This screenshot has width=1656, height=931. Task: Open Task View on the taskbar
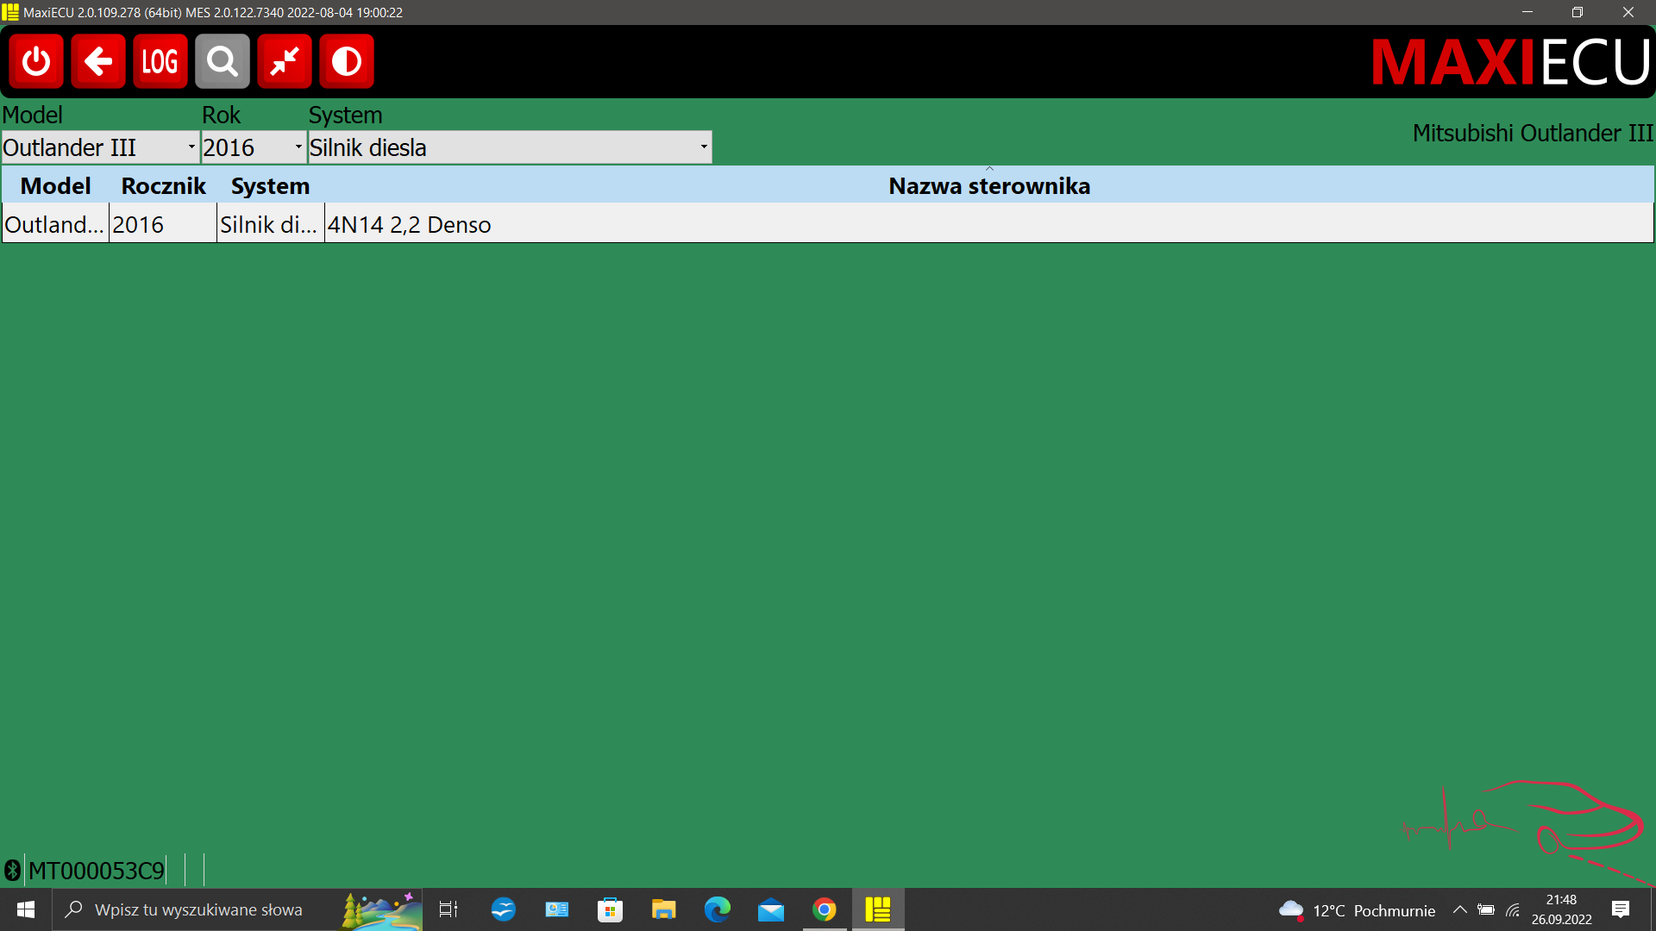pos(448,909)
